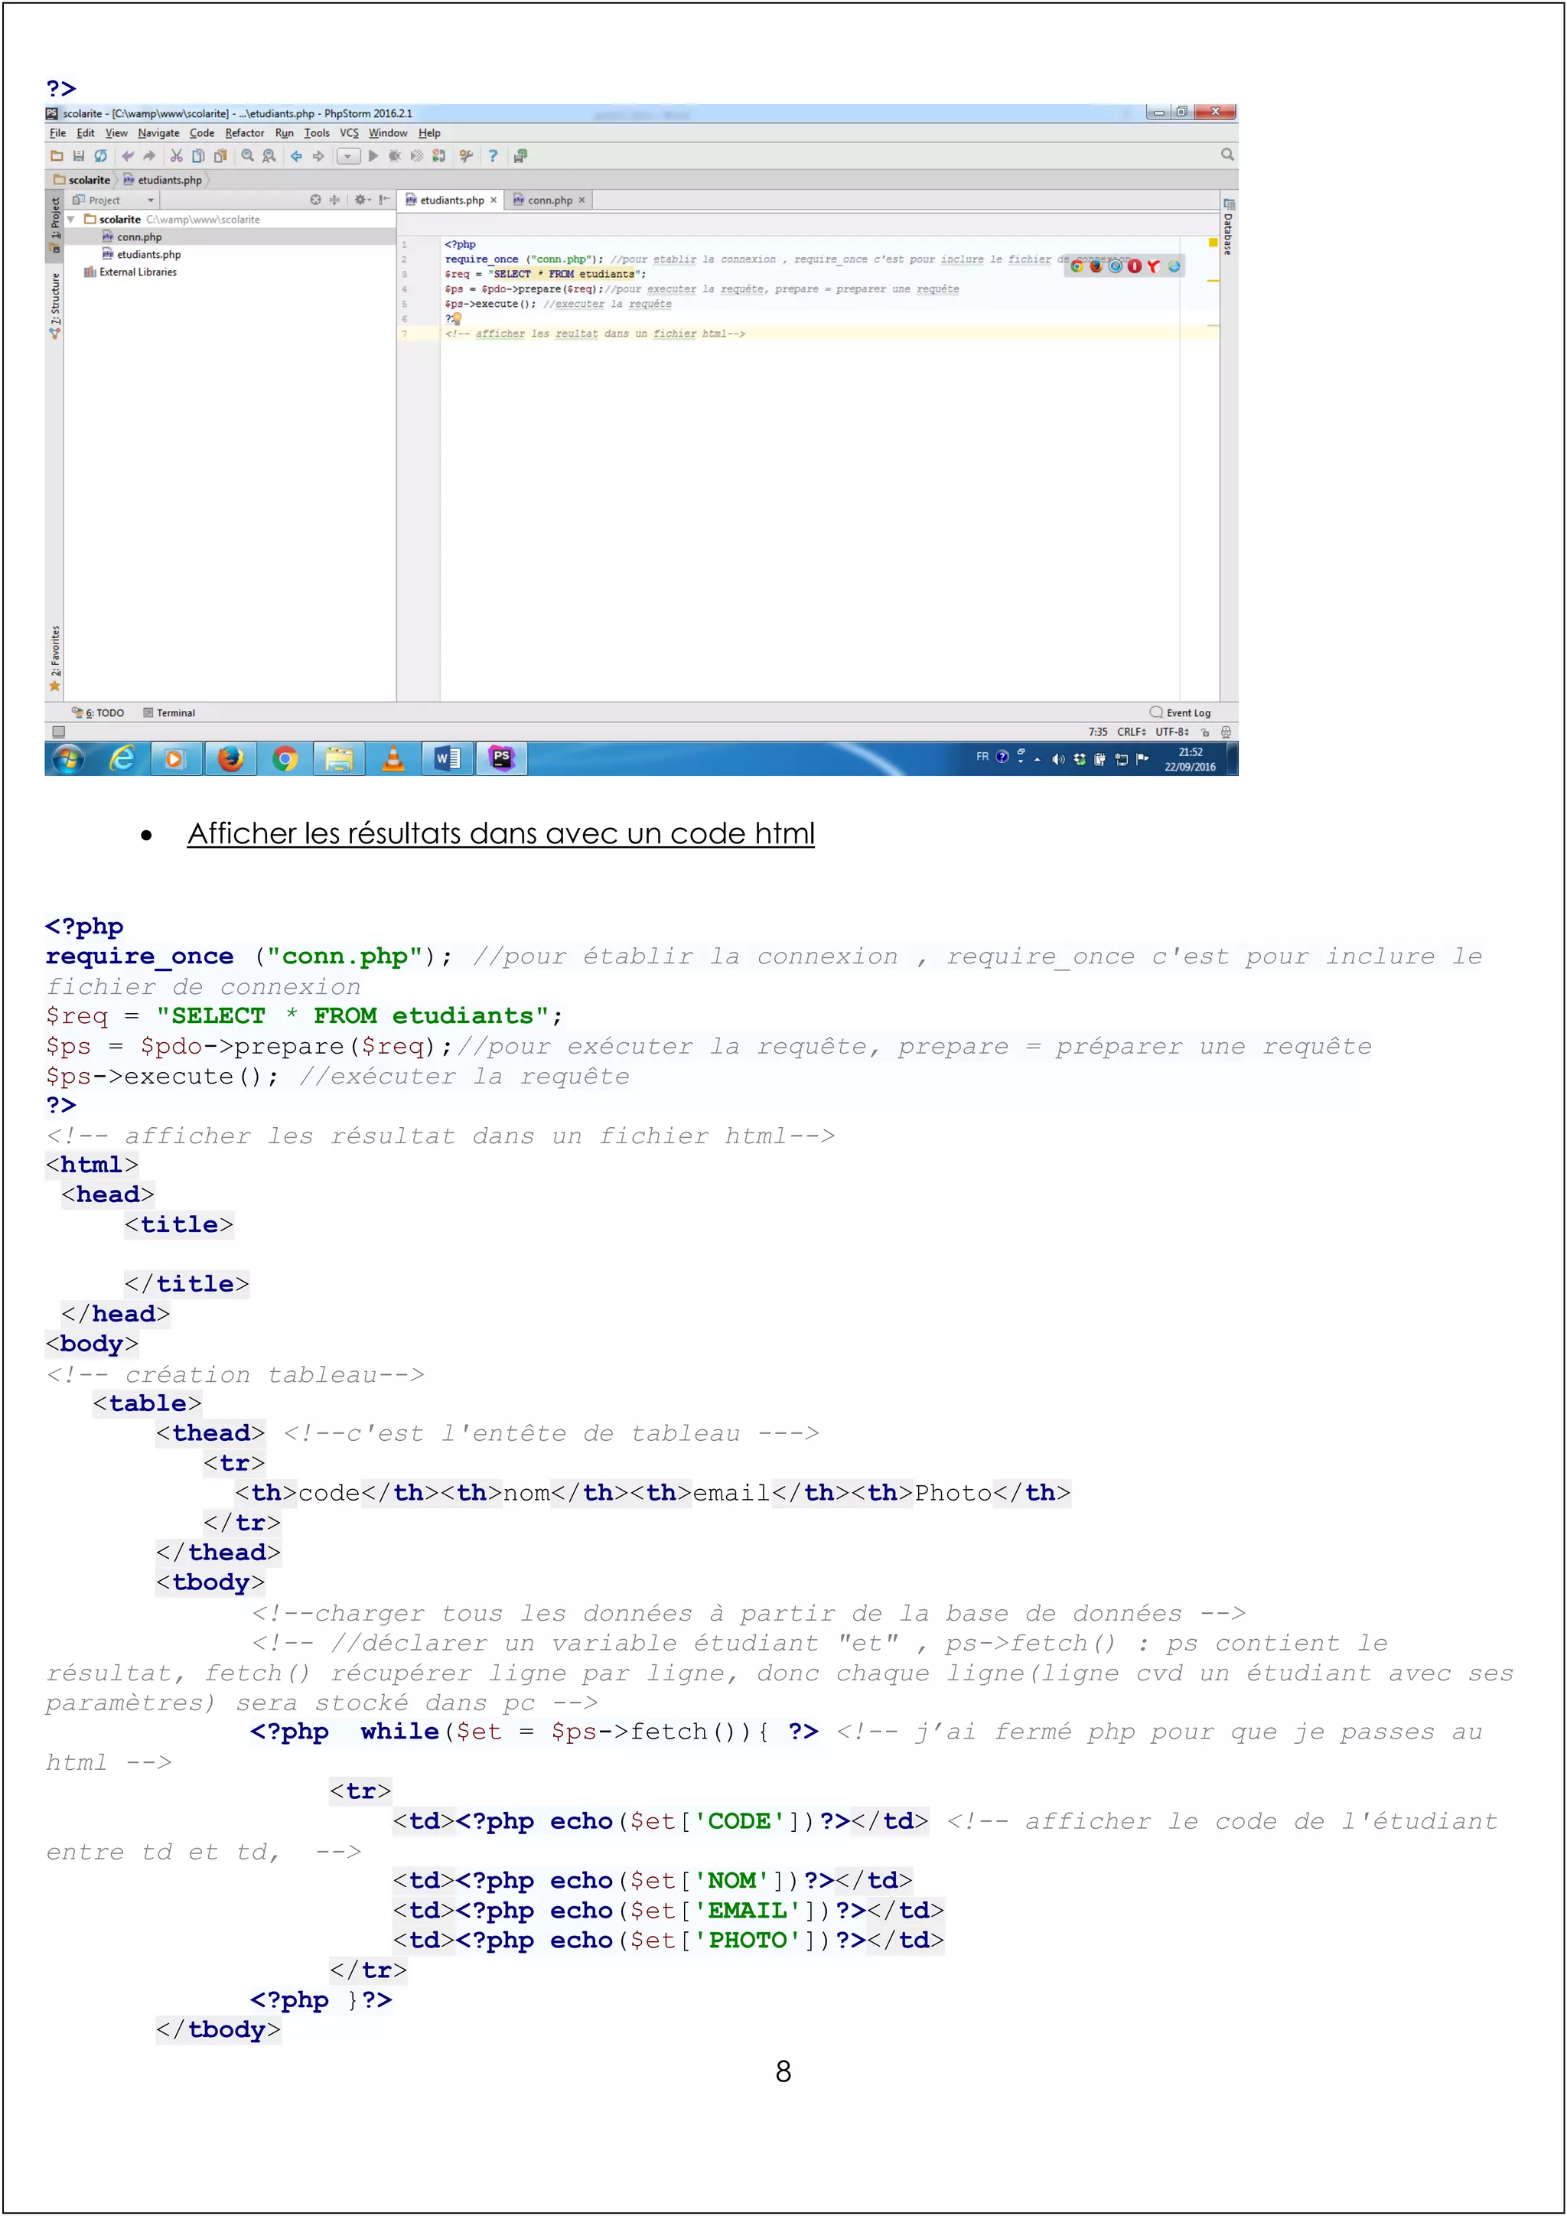This screenshot has height=2216, width=1567.
Task: Open in Chrome from the browser popup
Action: [1077, 266]
